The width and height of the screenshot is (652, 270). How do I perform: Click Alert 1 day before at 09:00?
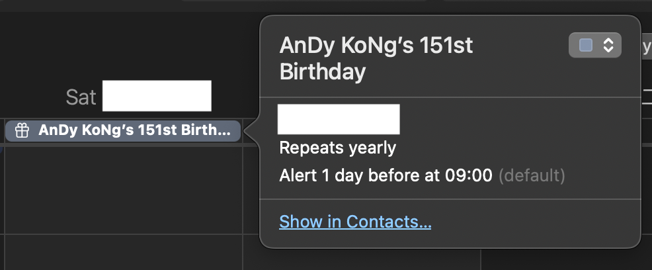386,175
